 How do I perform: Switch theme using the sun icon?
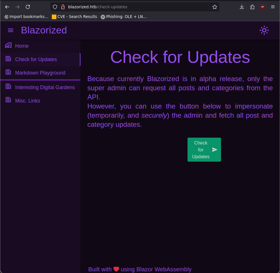click(x=264, y=31)
